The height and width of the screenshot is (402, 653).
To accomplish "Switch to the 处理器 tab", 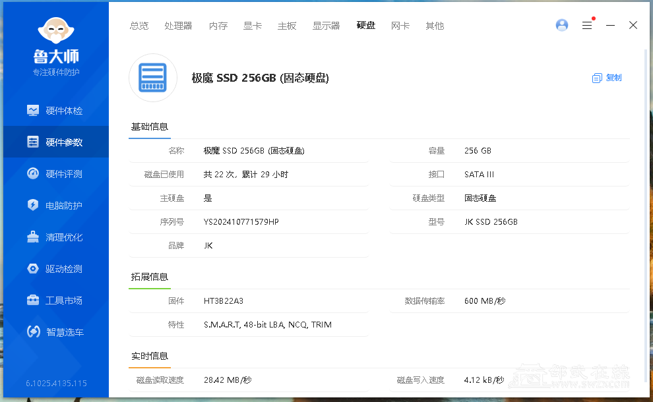I will pos(178,26).
